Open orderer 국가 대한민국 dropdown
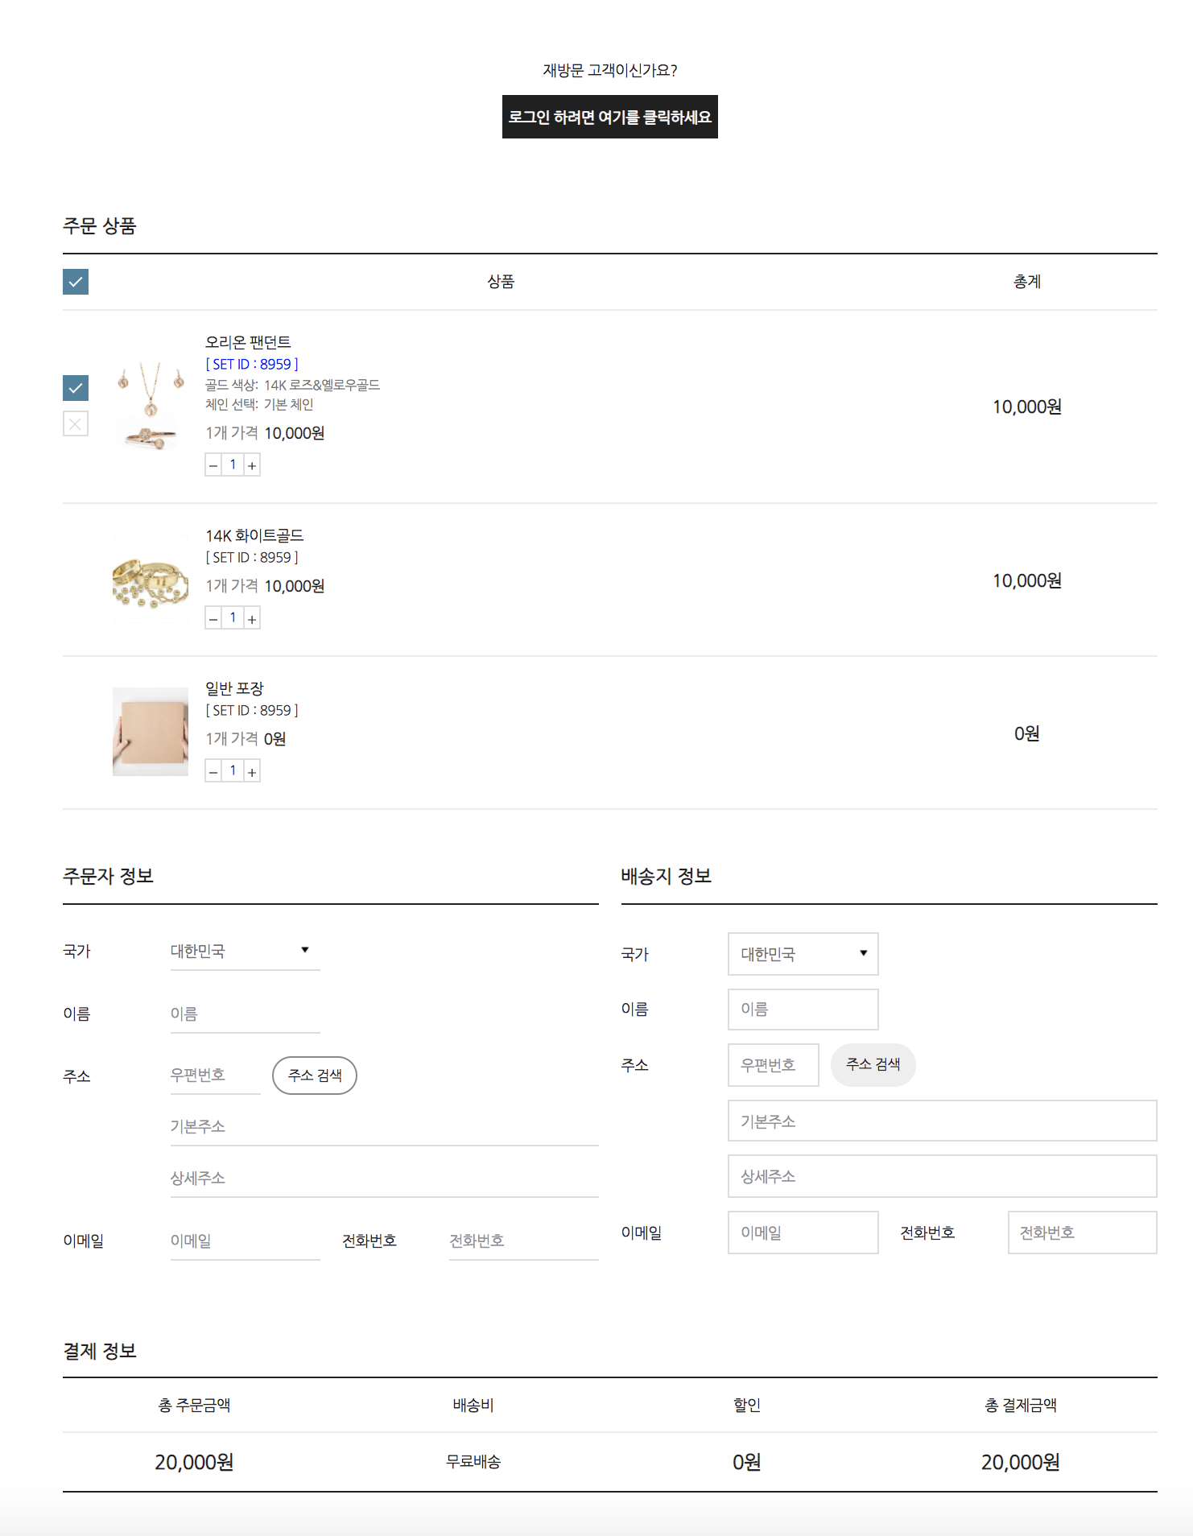The width and height of the screenshot is (1193, 1536). point(246,951)
